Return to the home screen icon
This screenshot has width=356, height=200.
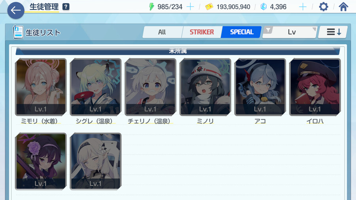point(343,7)
